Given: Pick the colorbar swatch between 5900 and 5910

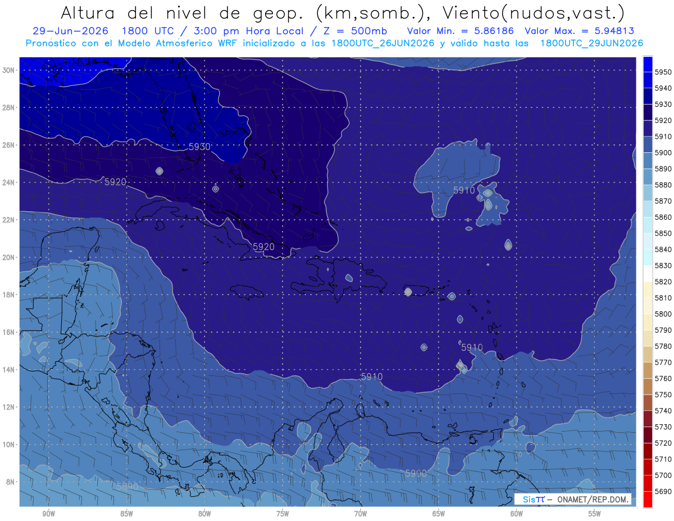Looking at the screenshot, I should (x=648, y=144).
